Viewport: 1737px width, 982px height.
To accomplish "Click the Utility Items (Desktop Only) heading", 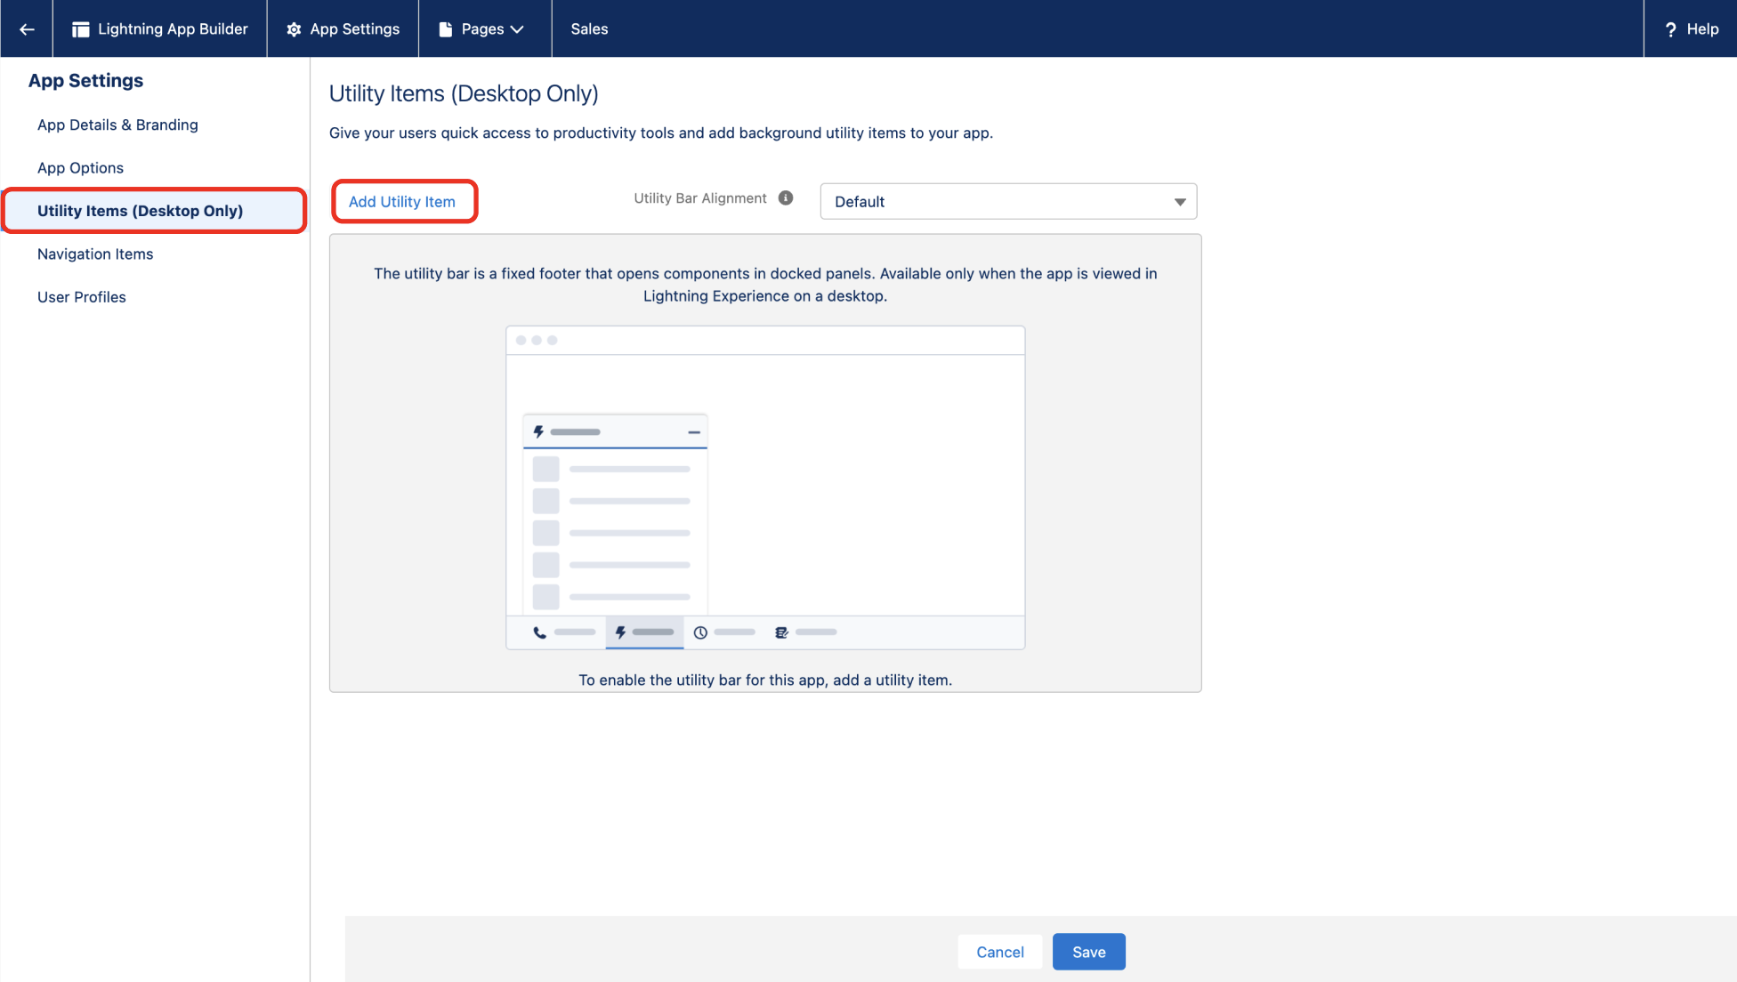I will pyautogui.click(x=464, y=93).
